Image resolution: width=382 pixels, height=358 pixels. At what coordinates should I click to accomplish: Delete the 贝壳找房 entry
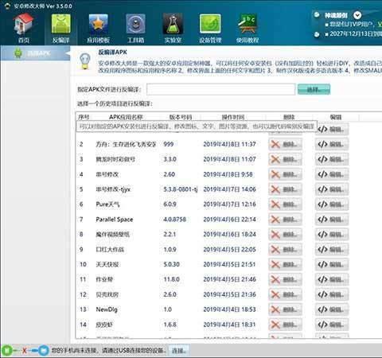click(x=285, y=294)
